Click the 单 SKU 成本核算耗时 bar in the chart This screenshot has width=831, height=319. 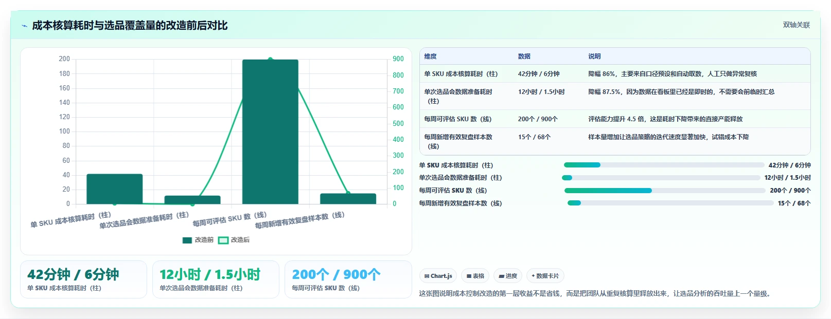click(114, 189)
